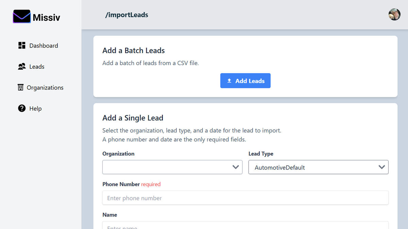Image resolution: width=408 pixels, height=229 pixels.
Task: Click the Organizations building icon
Action: [x=20, y=87]
